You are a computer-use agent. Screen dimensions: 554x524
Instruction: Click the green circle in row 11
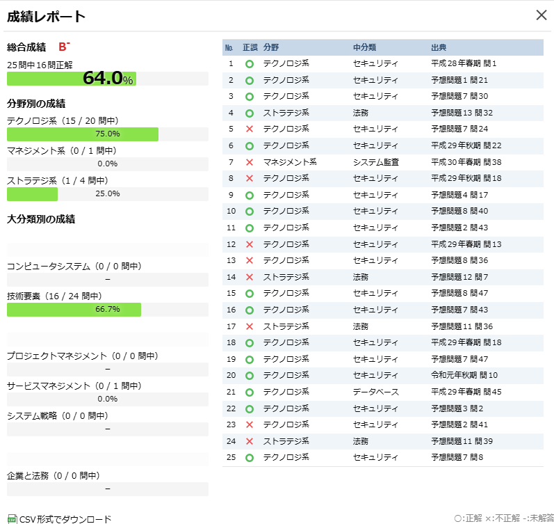point(250,228)
